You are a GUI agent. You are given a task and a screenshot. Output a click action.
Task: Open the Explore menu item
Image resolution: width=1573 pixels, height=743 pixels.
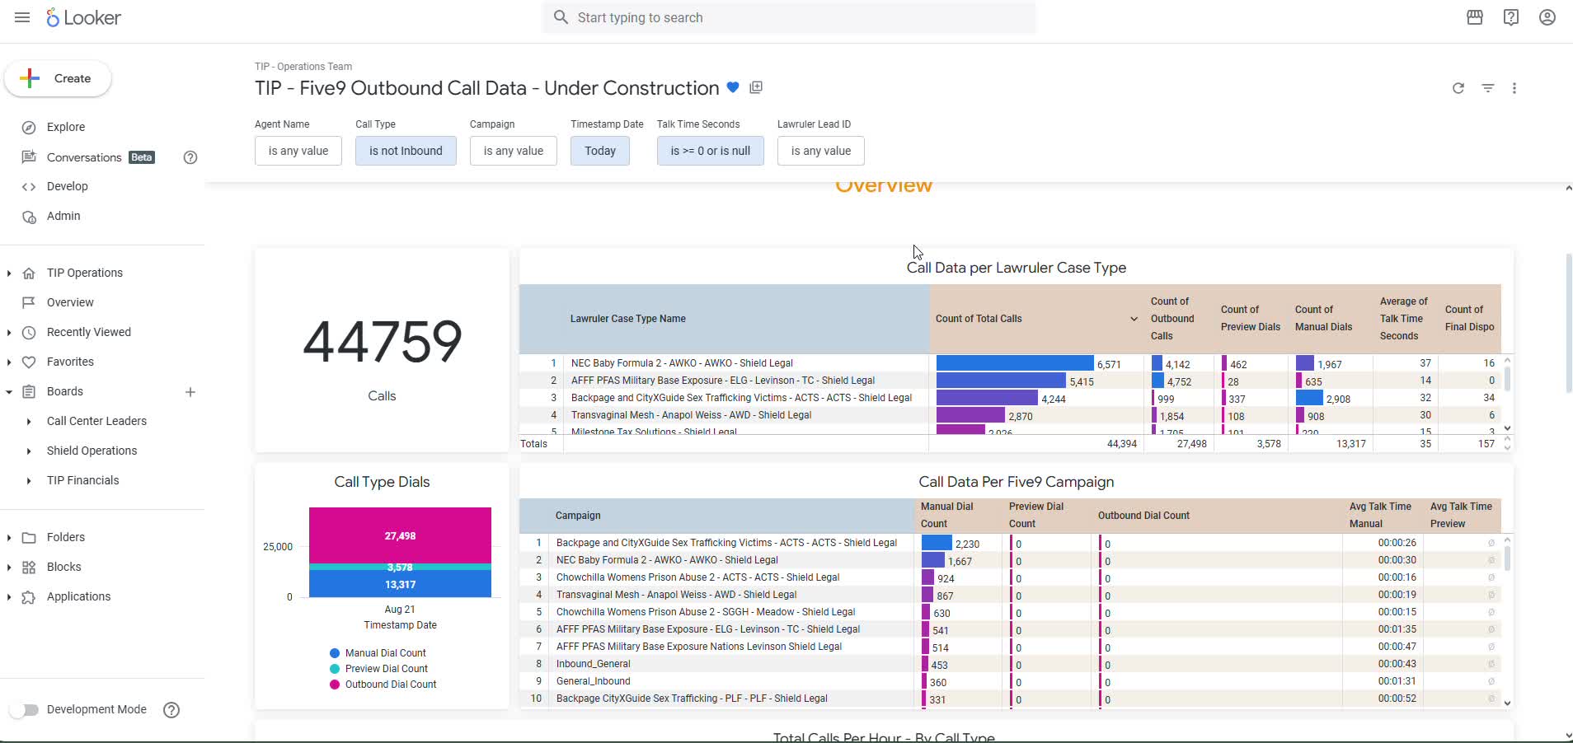66,127
